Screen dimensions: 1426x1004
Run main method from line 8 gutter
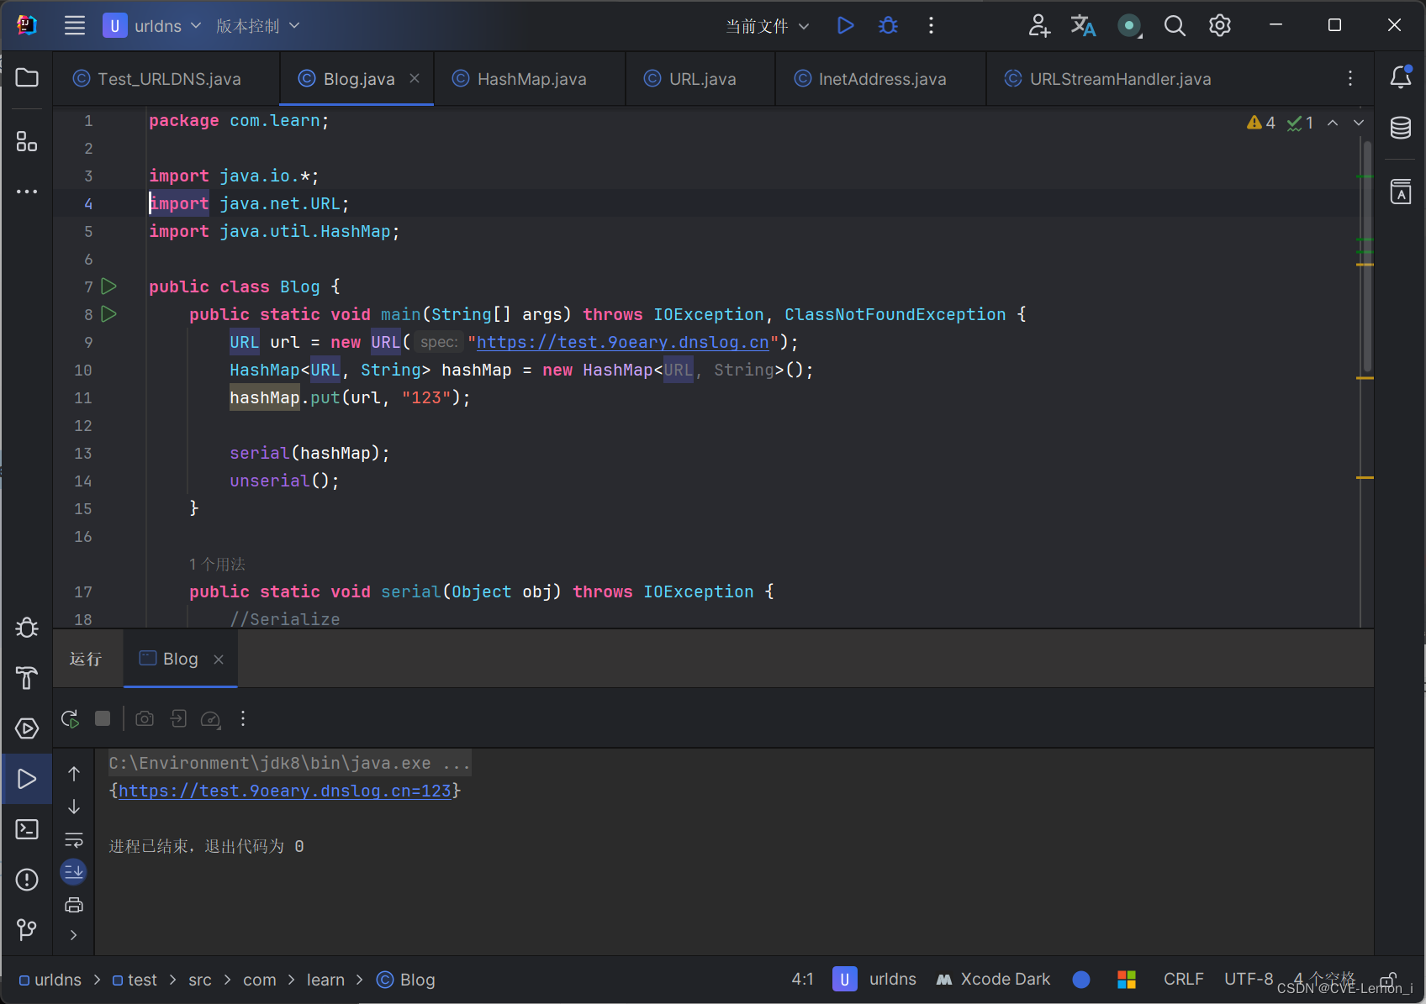point(108,314)
